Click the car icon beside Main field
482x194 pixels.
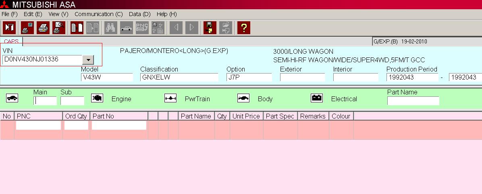point(12,98)
